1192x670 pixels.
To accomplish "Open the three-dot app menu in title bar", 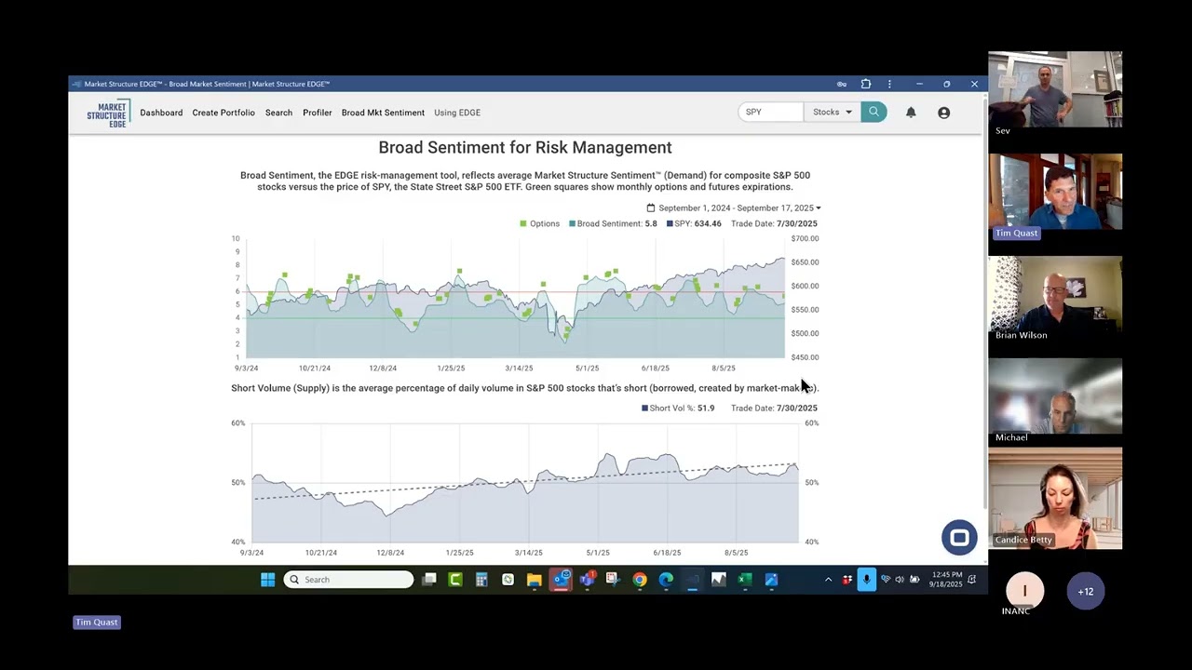I will click(x=889, y=84).
